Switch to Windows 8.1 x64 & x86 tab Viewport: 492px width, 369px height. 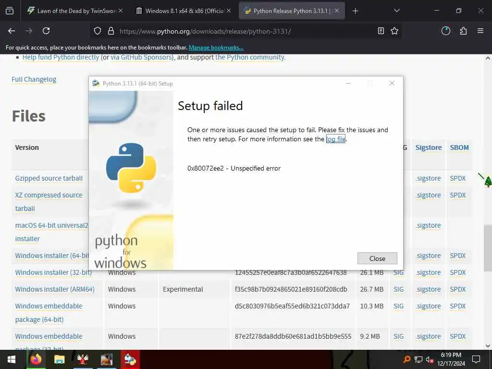click(x=184, y=11)
